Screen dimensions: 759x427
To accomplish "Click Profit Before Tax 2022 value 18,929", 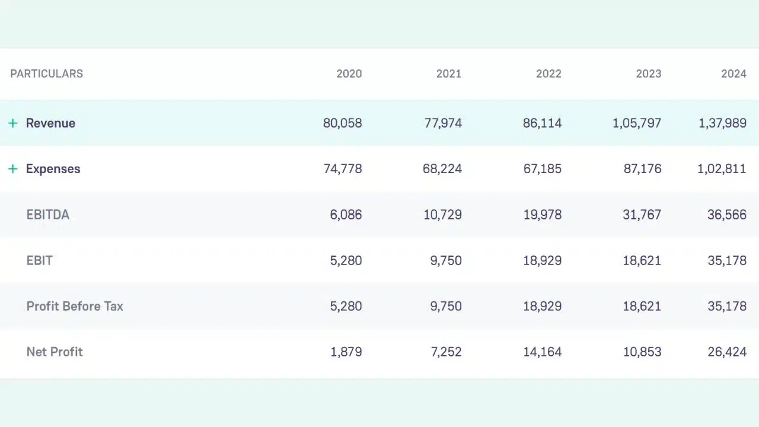I will pyautogui.click(x=543, y=306).
